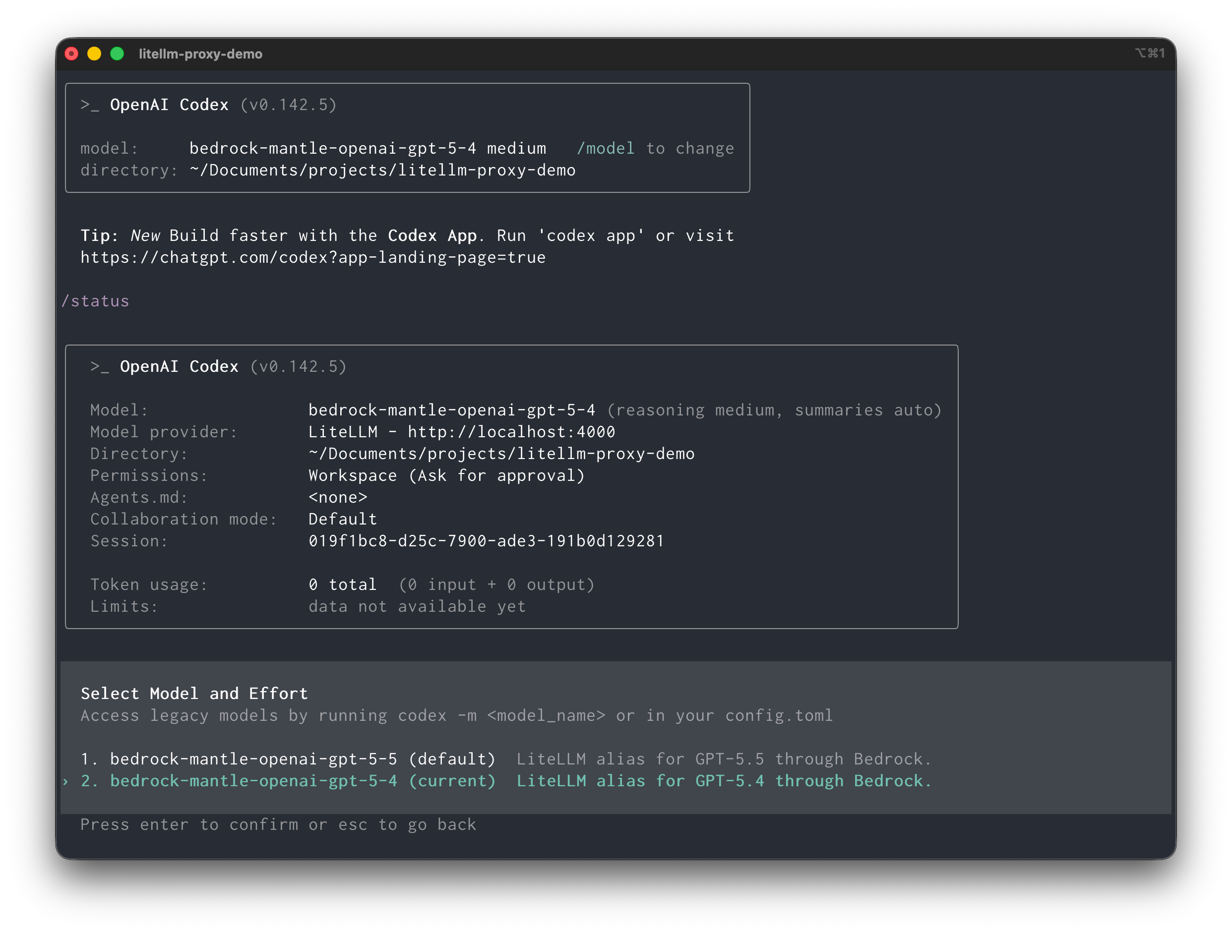Viewport: 1232px width, 933px height.
Task: Minimize the window with the yellow button
Action: point(94,54)
